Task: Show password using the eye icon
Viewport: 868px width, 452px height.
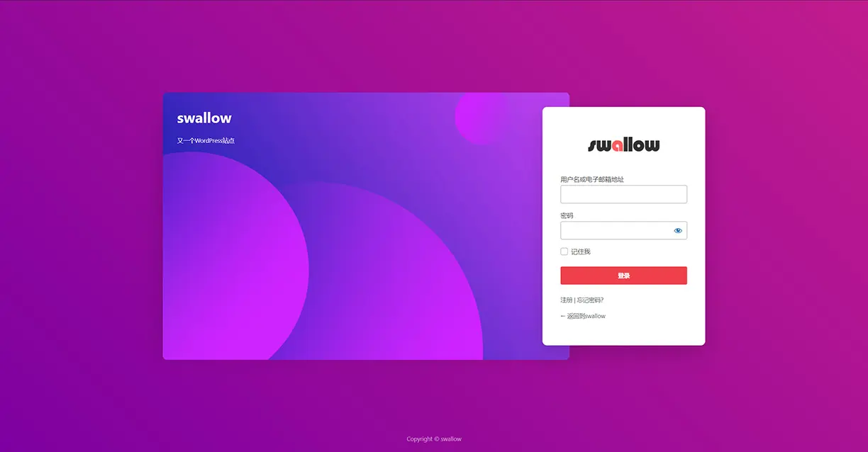Action: pos(678,230)
